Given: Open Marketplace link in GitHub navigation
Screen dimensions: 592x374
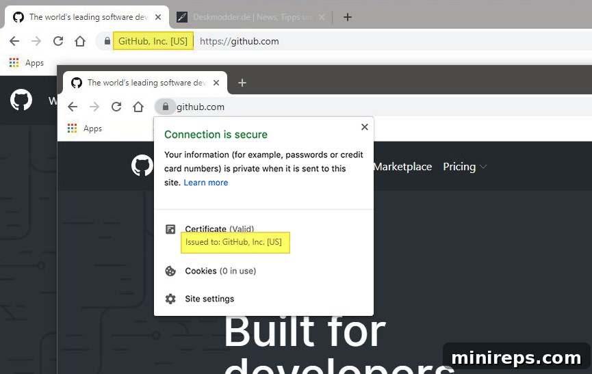Looking at the screenshot, I should [x=403, y=167].
